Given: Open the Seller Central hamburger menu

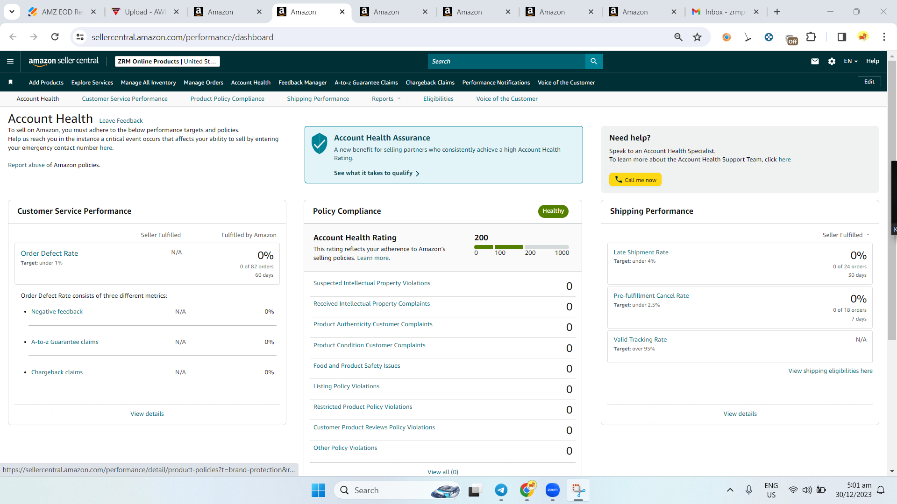Looking at the screenshot, I should [x=10, y=61].
